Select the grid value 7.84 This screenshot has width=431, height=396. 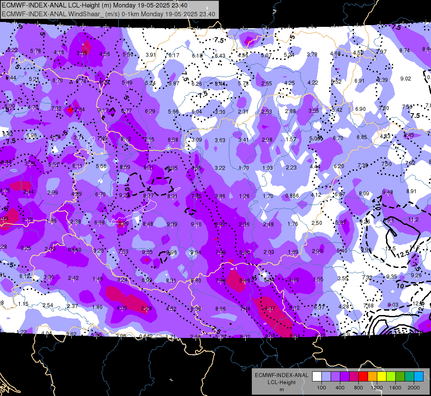tap(79, 110)
